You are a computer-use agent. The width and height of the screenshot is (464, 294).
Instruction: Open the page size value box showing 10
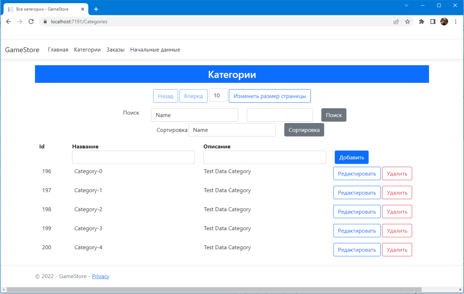(x=217, y=95)
